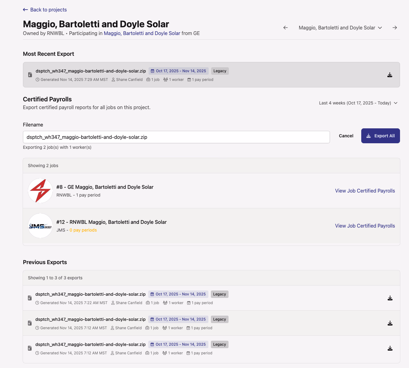The image size is (409, 368).
Task: Open the 'Last 4 weeks' date range dropdown
Action: pos(358,103)
